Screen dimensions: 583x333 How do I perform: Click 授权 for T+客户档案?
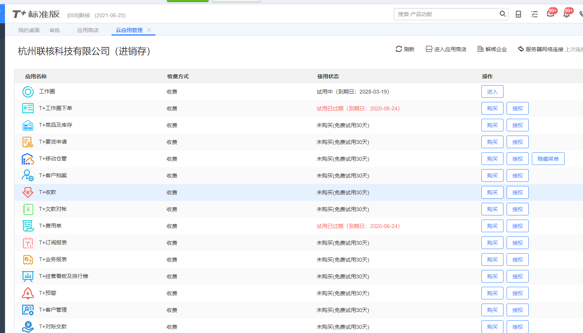coord(518,176)
